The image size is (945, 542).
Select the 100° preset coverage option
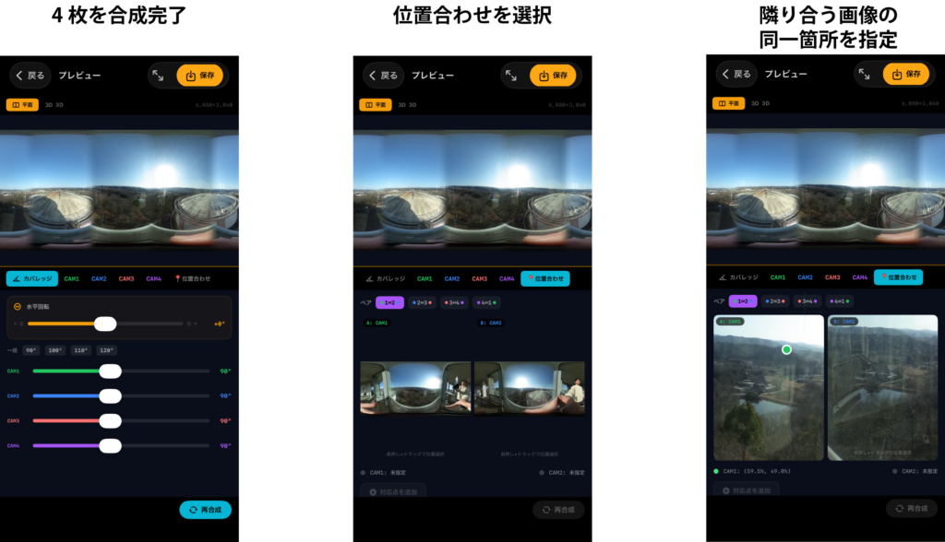coord(55,350)
